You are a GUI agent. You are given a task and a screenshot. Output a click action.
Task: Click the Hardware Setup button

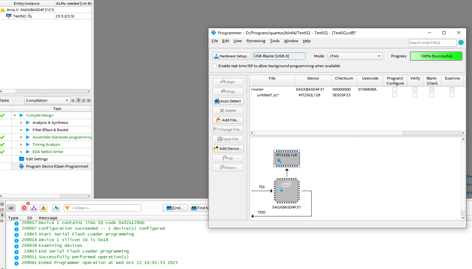[x=231, y=56]
